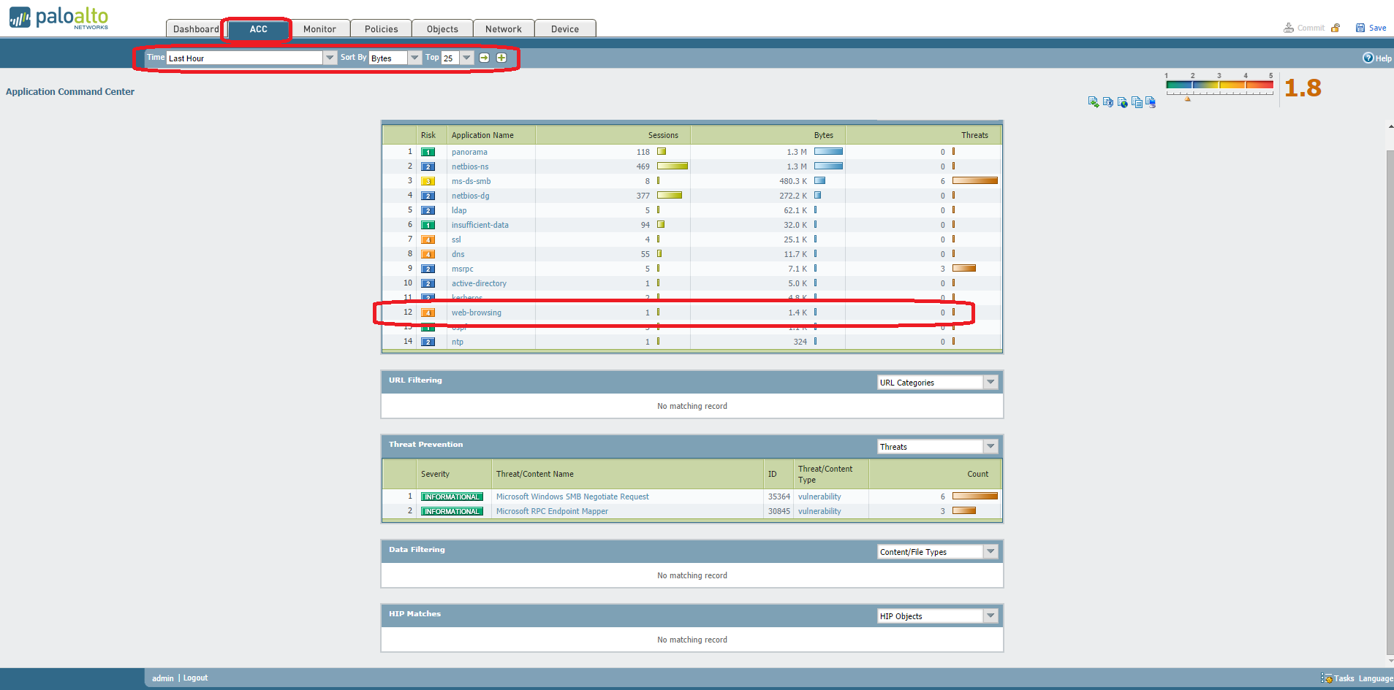Click the ms-ds-smb threats bar

[975, 180]
